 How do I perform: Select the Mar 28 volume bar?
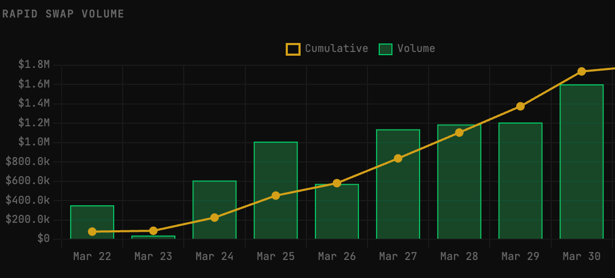[x=459, y=181]
